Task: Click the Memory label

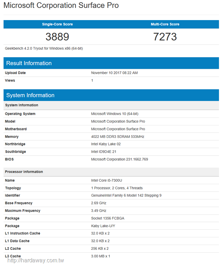Action: (x=12, y=137)
